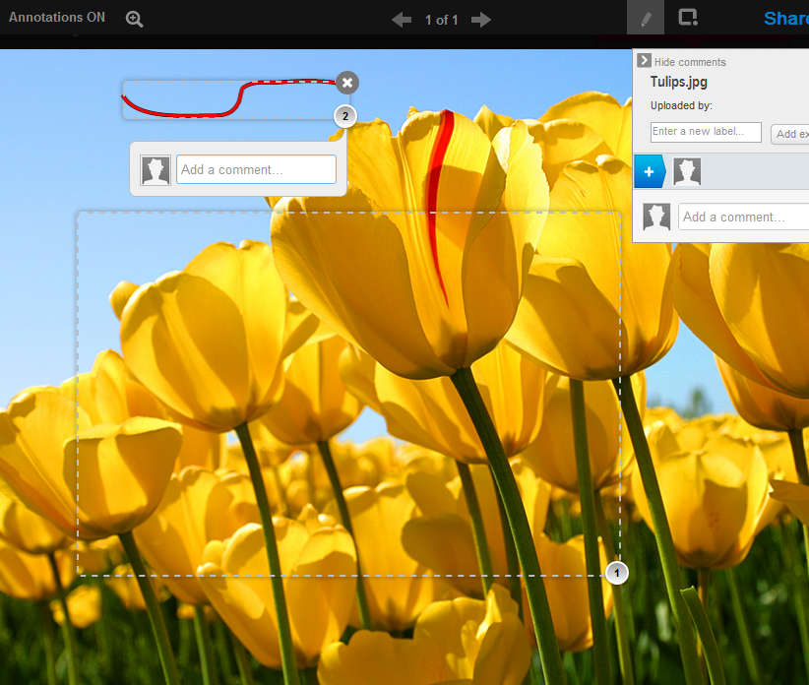Click the Hide comments text
The image size is (809, 685).
tap(690, 62)
